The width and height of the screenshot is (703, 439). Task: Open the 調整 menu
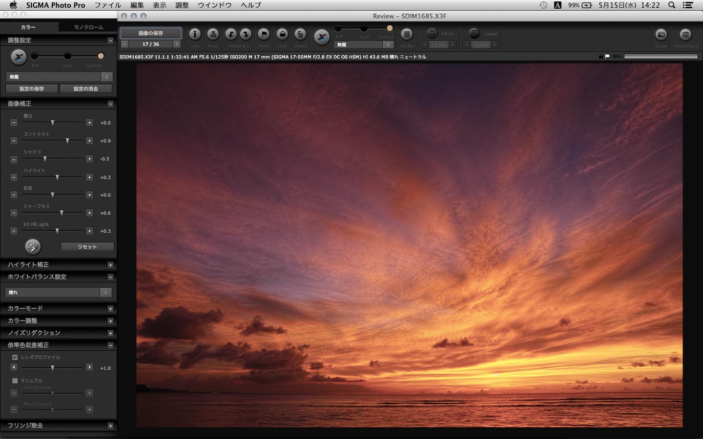(x=182, y=5)
